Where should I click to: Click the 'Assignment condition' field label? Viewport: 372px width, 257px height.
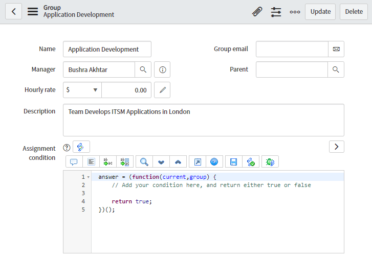pyautogui.click(x=39, y=153)
